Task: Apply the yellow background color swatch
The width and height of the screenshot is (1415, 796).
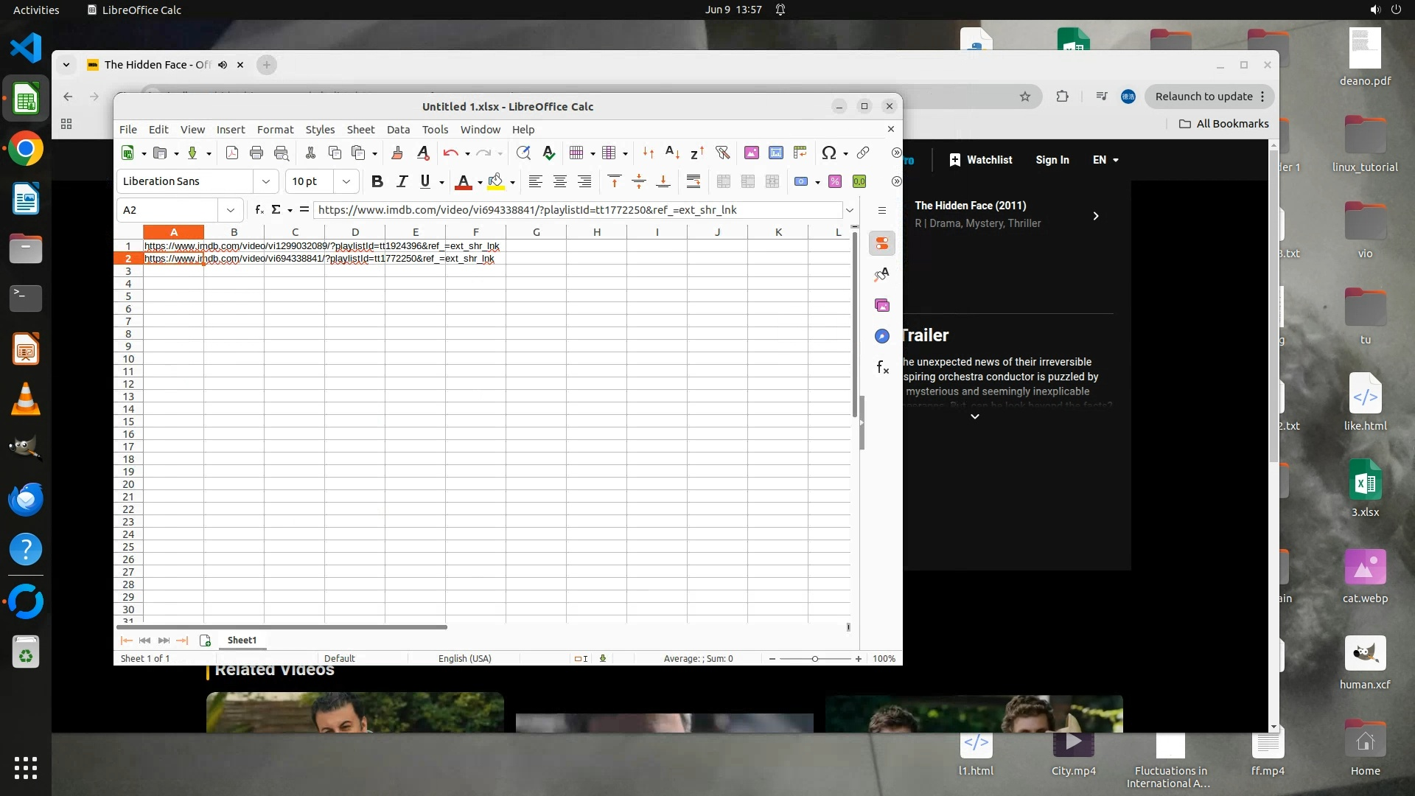Action: tap(496, 181)
